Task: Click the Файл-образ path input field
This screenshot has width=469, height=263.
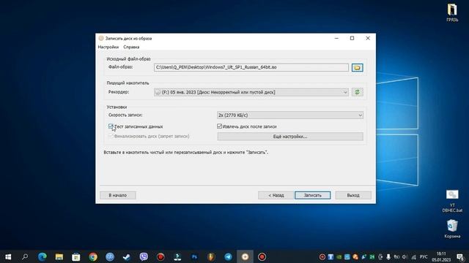Action: coord(251,67)
